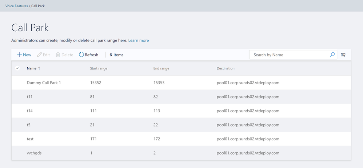The image size is (363, 168).
Task: Select the t11 call park row
Action: point(30,97)
